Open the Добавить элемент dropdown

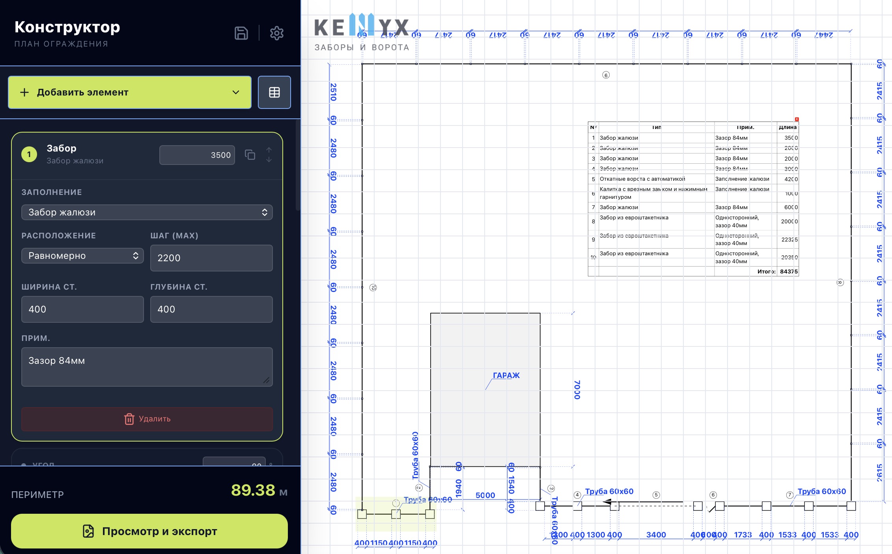[x=130, y=92]
